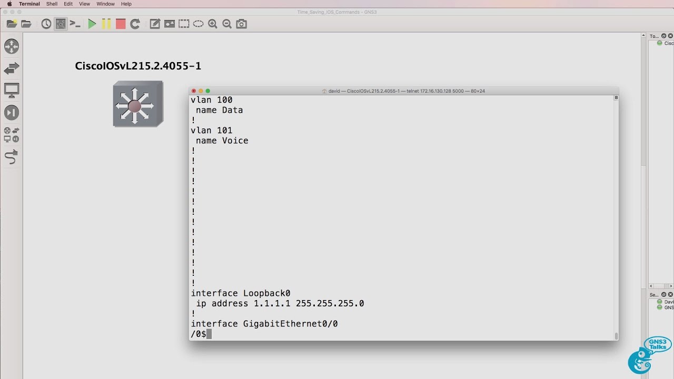Select the Add a link cable tool

tap(12, 157)
